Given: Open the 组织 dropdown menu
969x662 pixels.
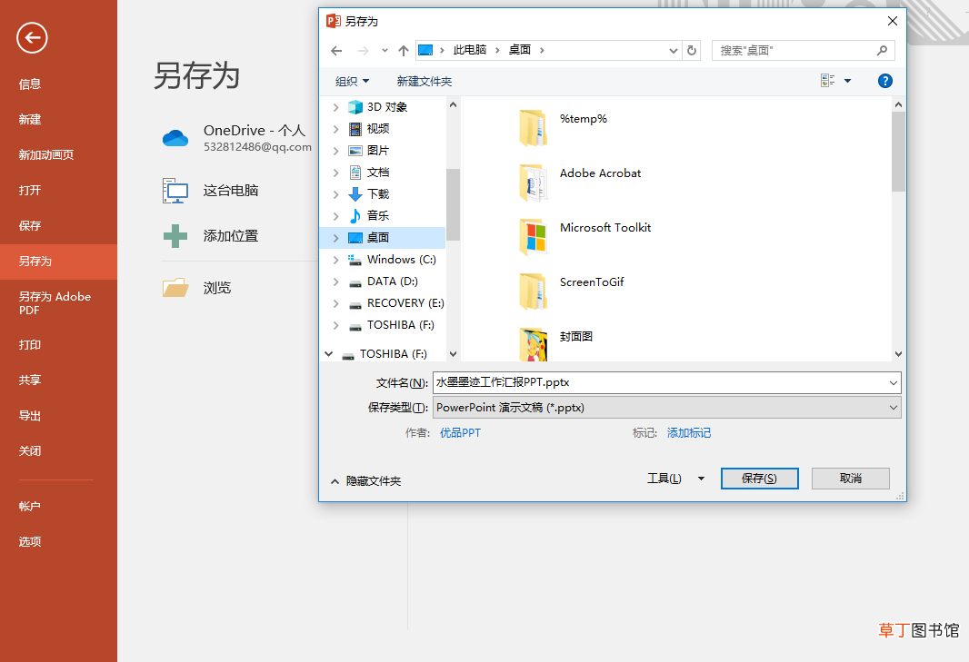Looking at the screenshot, I should 353,81.
